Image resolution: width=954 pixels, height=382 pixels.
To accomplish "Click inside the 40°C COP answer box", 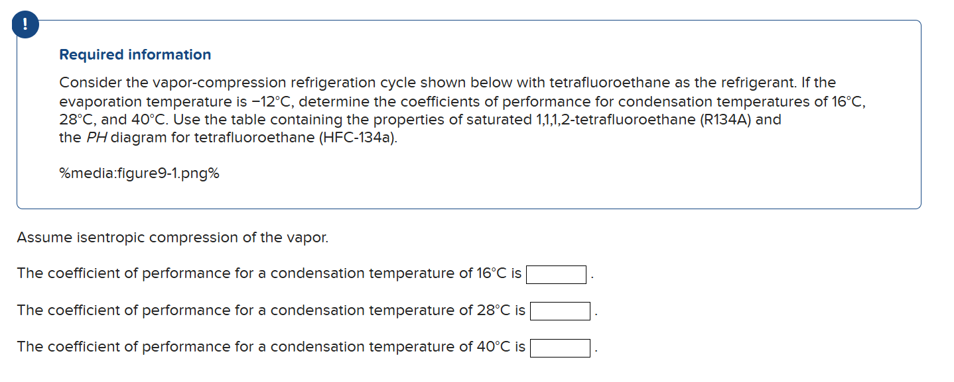I will [x=559, y=346].
